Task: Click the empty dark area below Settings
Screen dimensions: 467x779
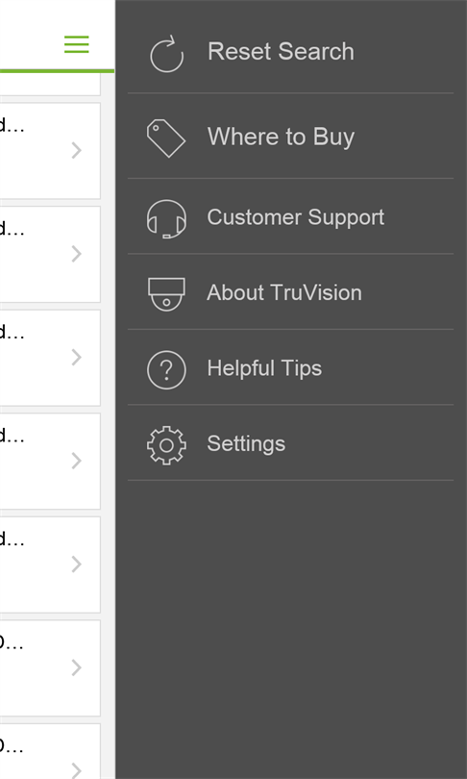Action: click(291, 630)
